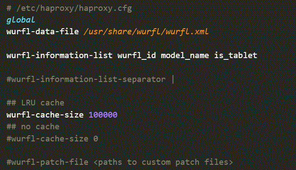Click the '#wurfl-patch-file' commented word

click(47, 162)
